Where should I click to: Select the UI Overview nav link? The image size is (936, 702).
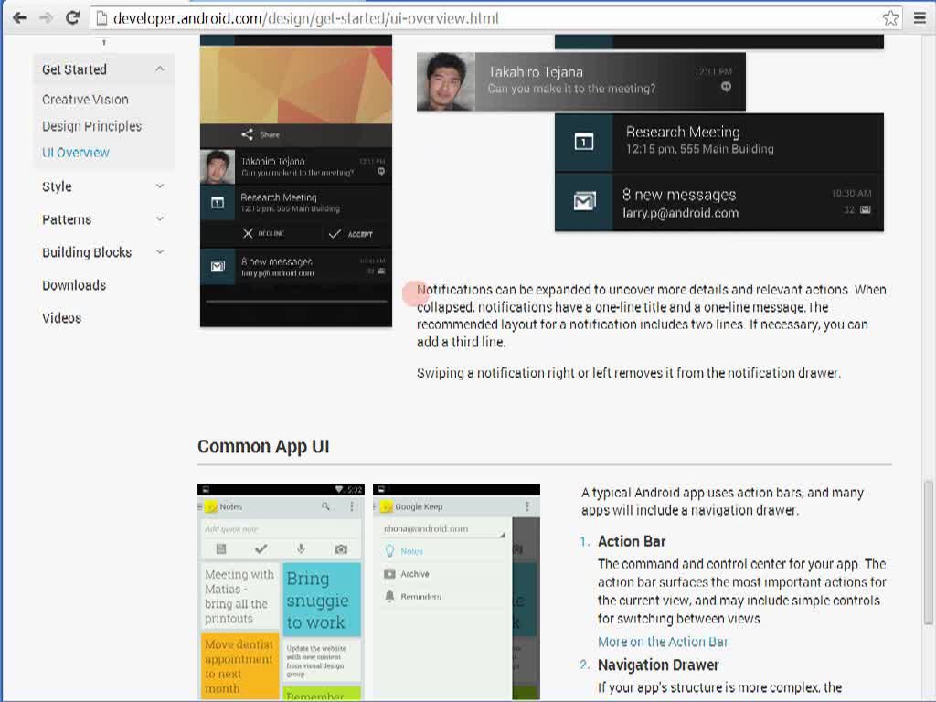[76, 153]
